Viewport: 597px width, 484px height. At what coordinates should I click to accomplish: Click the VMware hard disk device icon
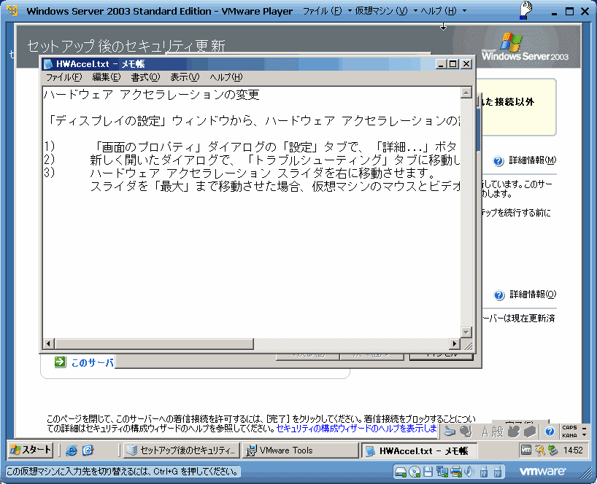(x=400, y=472)
